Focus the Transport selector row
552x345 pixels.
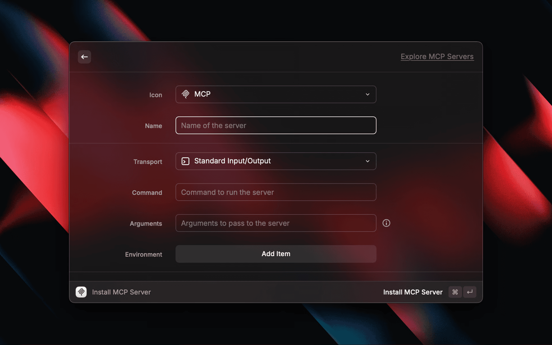click(276, 161)
